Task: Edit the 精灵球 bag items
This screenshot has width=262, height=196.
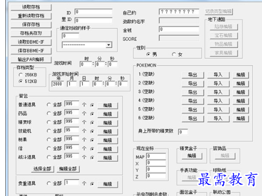Action: (x=108, y=123)
